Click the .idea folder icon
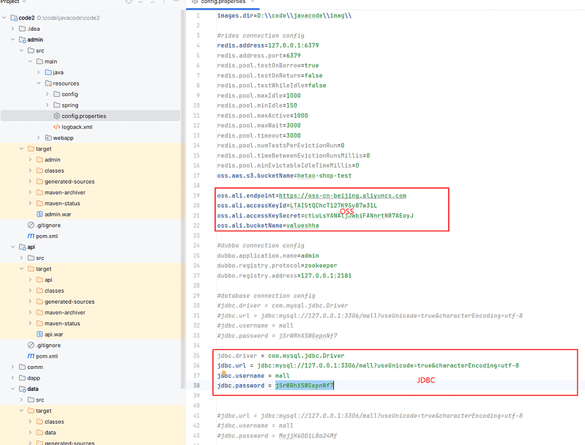 (x=23, y=29)
